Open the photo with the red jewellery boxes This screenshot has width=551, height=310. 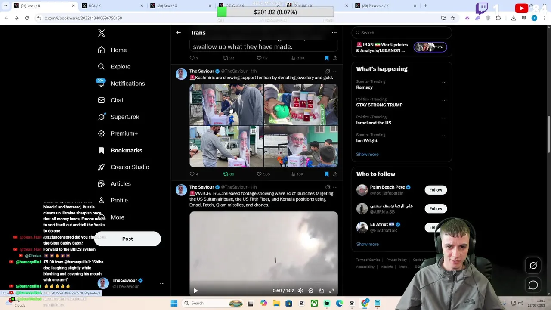point(301,105)
